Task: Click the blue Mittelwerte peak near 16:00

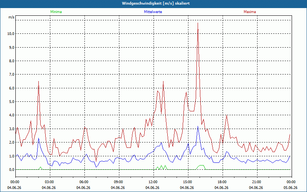Action: [x=198, y=126]
